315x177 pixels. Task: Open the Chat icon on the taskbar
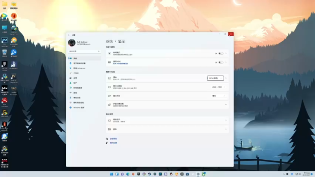point(122,174)
